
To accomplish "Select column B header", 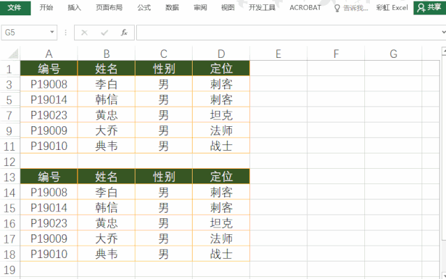I will [106, 54].
